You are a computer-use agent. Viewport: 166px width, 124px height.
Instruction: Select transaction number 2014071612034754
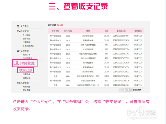(x=121, y=67)
